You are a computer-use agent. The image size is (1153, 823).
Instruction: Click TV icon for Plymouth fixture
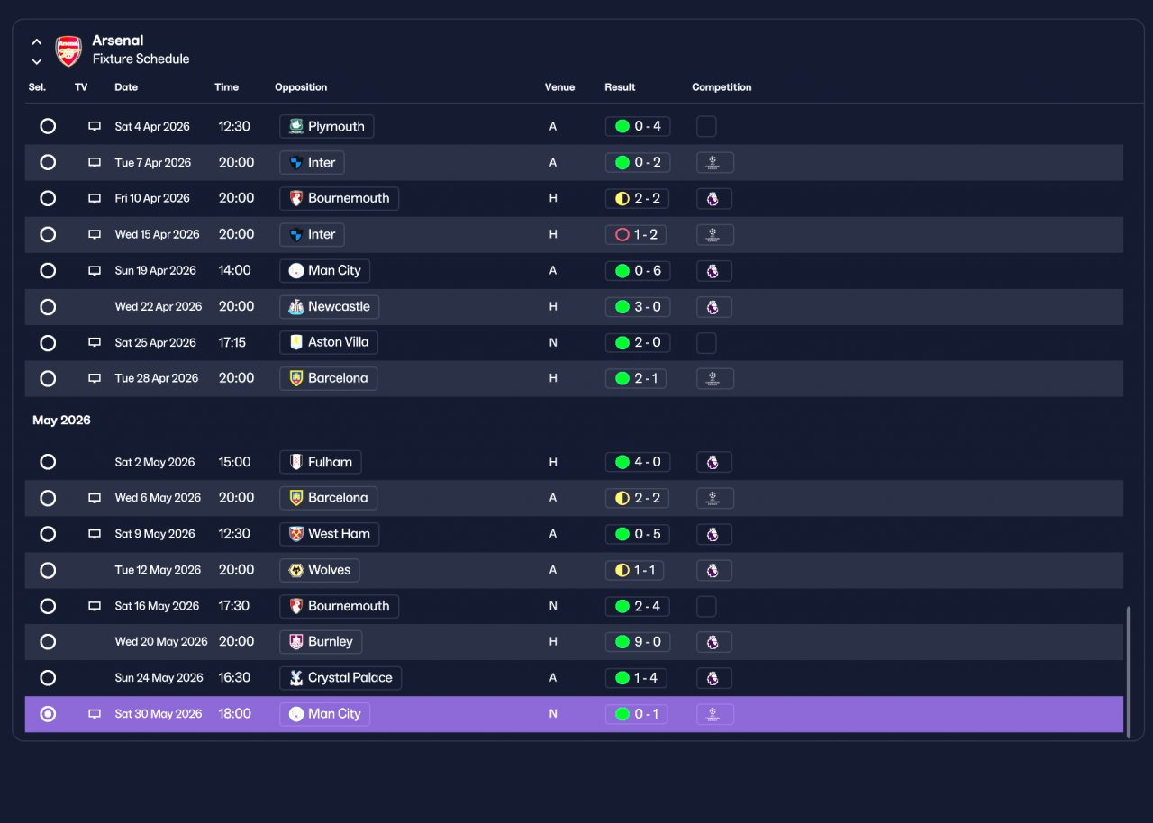(95, 127)
